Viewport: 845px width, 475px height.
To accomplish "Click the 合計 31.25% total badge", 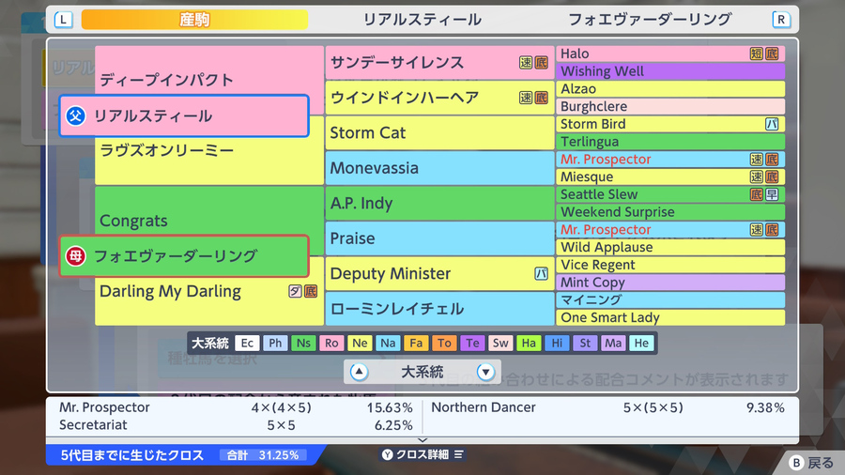I will (263, 455).
